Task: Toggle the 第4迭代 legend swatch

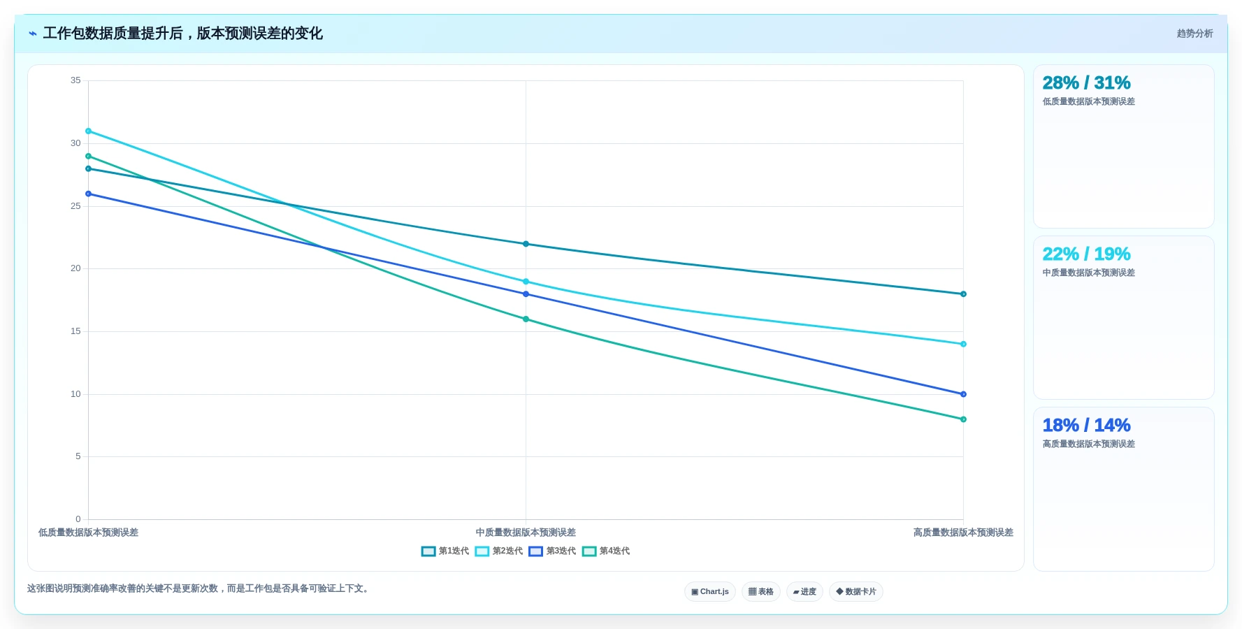Action: (589, 551)
